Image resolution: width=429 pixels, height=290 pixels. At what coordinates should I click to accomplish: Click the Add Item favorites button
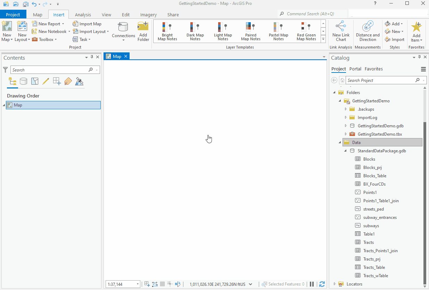point(416,31)
